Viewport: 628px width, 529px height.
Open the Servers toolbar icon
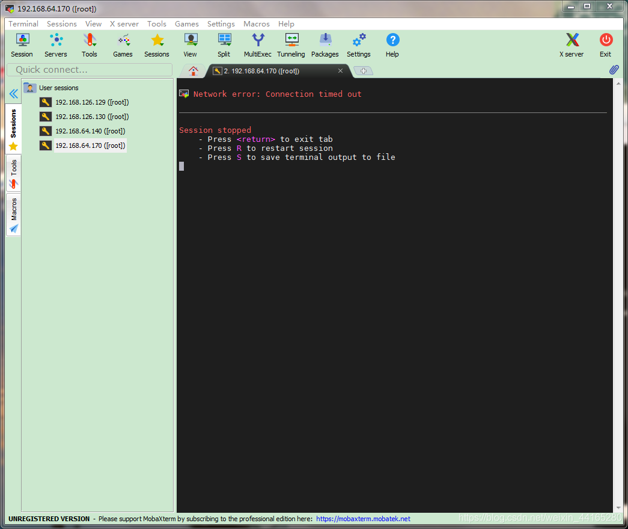point(56,45)
